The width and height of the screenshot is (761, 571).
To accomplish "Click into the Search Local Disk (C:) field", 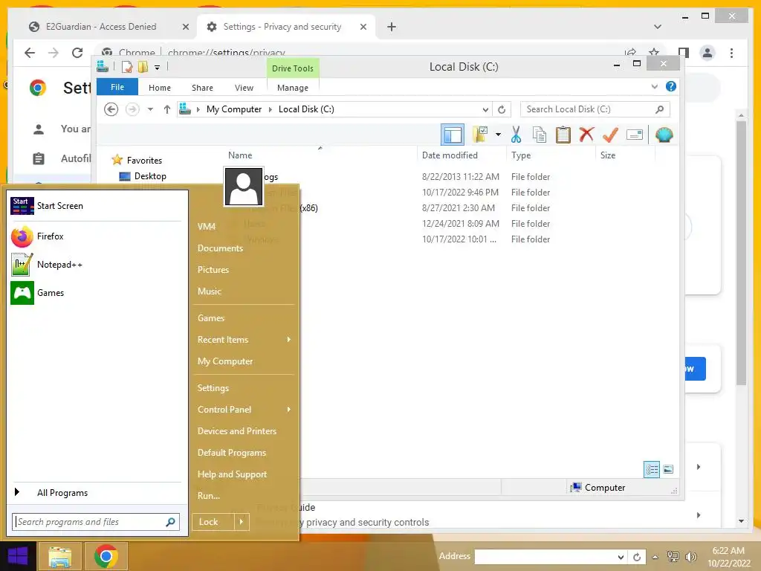I will click(x=595, y=109).
